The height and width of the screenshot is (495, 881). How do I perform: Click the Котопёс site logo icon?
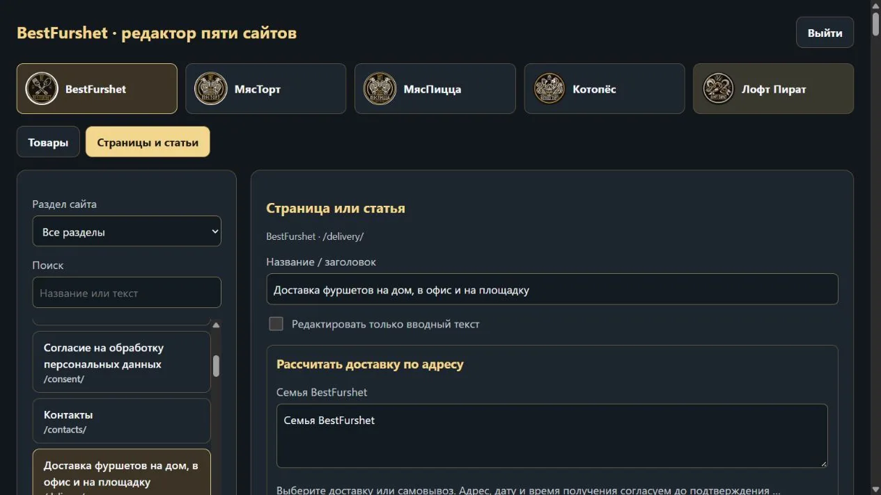point(549,89)
